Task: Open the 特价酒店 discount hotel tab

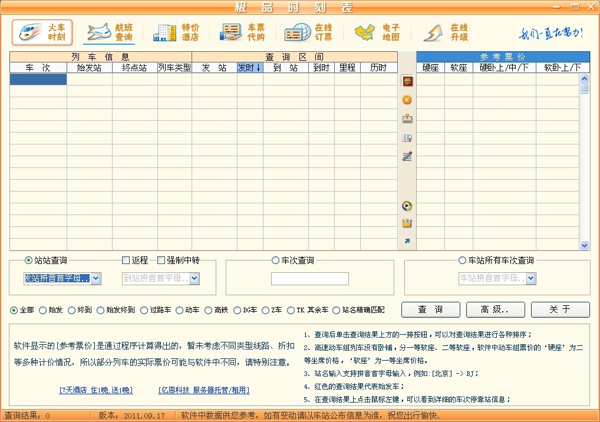Action: pos(177,32)
